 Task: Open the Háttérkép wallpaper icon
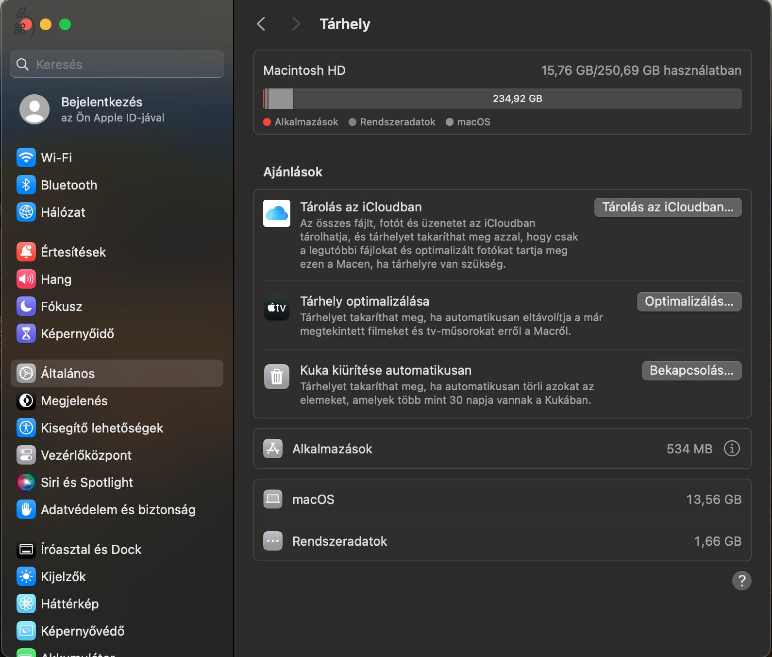click(26, 604)
